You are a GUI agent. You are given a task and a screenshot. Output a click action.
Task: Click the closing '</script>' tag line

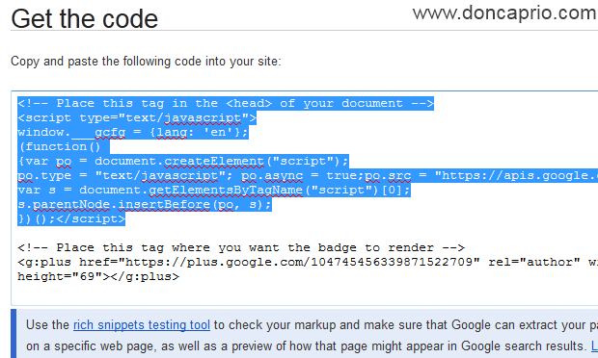71,219
